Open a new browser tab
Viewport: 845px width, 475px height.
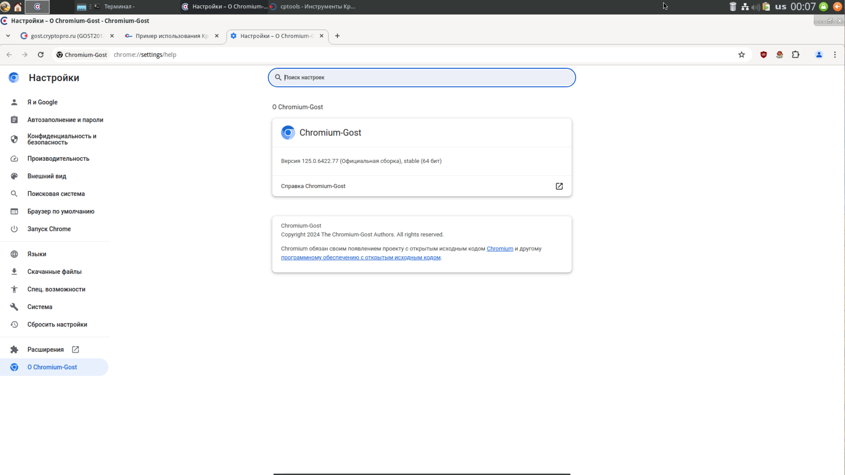(337, 36)
